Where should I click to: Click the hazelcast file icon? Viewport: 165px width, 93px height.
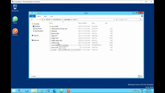pos(50,31)
